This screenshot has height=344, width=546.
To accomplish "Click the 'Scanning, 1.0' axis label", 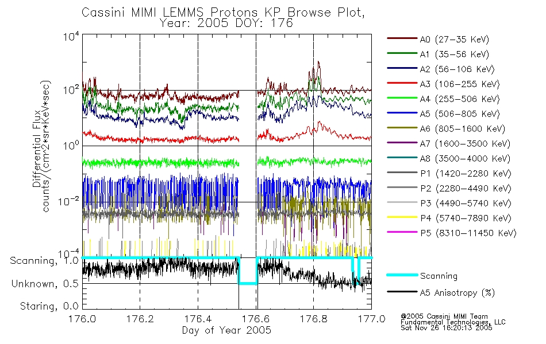I will pos(45,261).
